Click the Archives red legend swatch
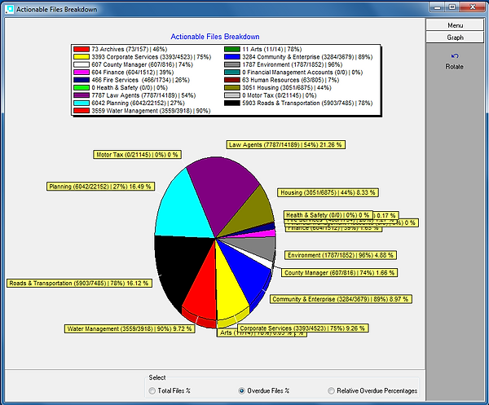The width and height of the screenshot is (489, 405). (81, 49)
